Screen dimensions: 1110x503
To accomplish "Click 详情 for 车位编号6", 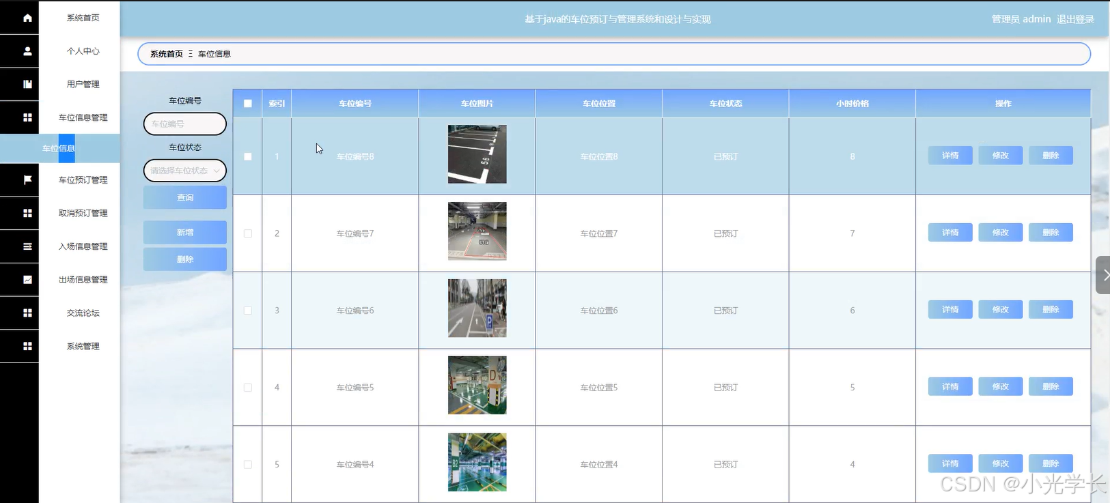I will pyautogui.click(x=950, y=310).
